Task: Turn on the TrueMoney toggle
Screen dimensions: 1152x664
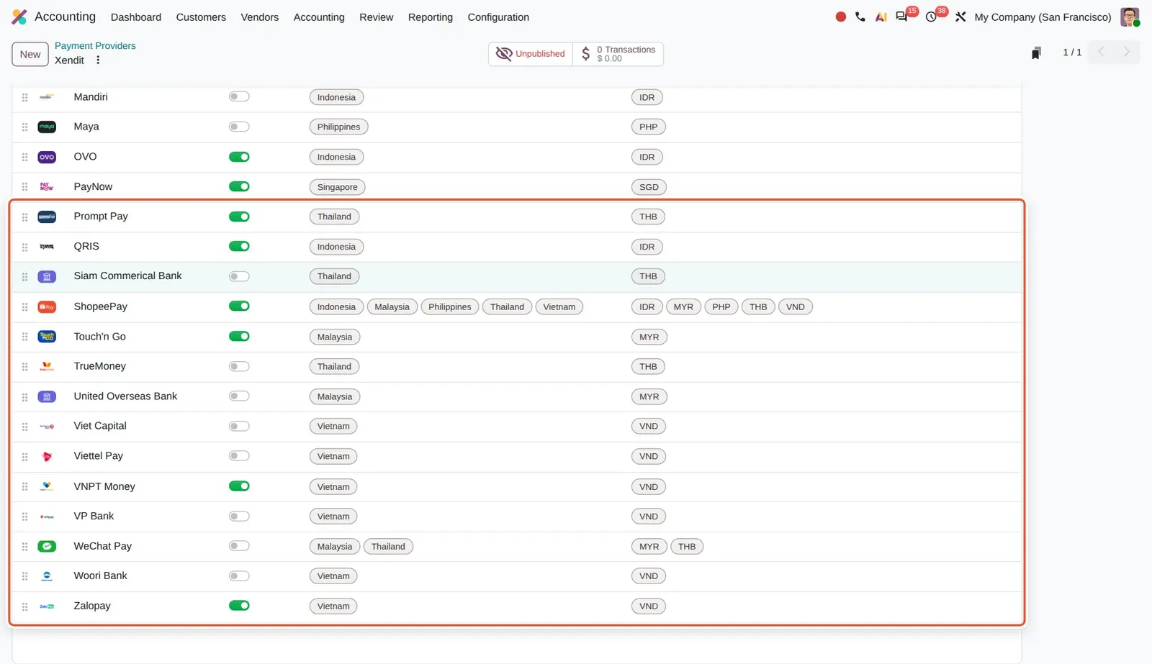Action: (x=239, y=366)
